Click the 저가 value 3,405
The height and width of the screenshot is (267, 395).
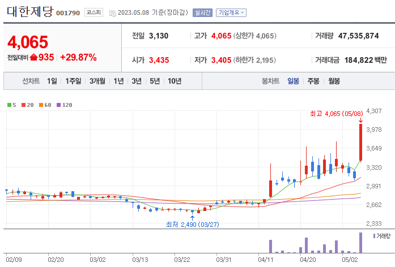(x=221, y=60)
